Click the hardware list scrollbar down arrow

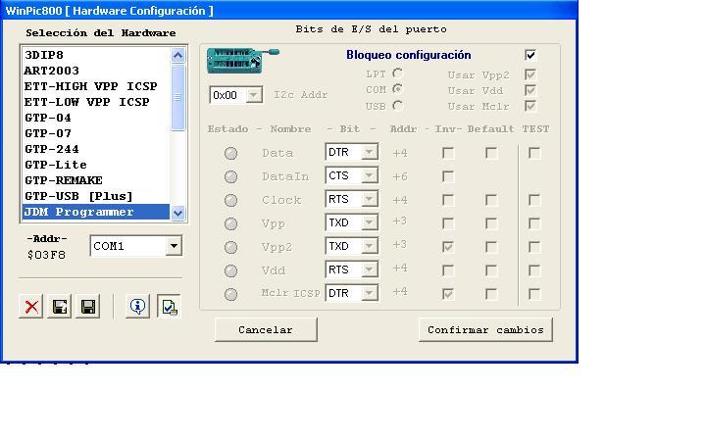[177, 213]
